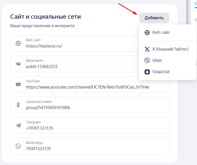Click the globe icon beside Веб-сайт field

click(18, 44)
